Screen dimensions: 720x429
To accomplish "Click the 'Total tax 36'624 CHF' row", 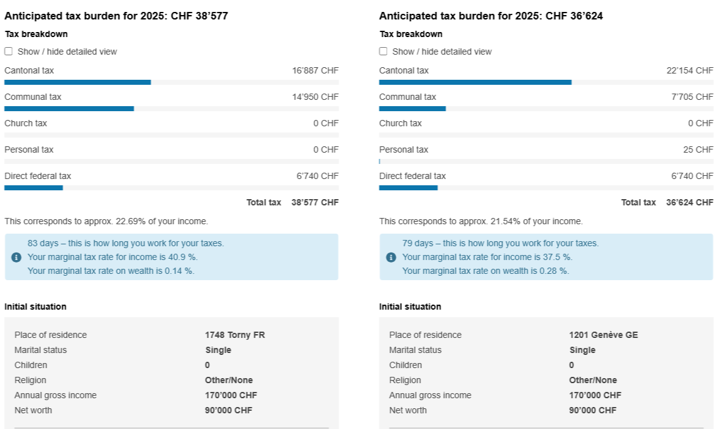I will [667, 202].
